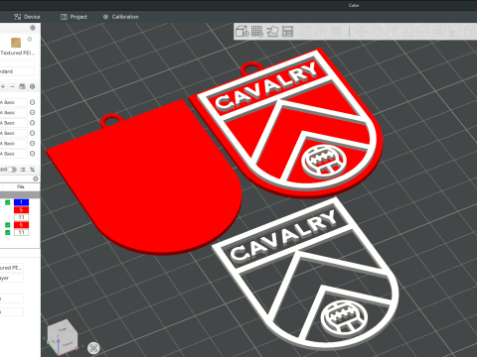Select the Textured PEI plate thumbnail
Image resolution: width=477 pixels, height=357 pixels.
(x=16, y=43)
